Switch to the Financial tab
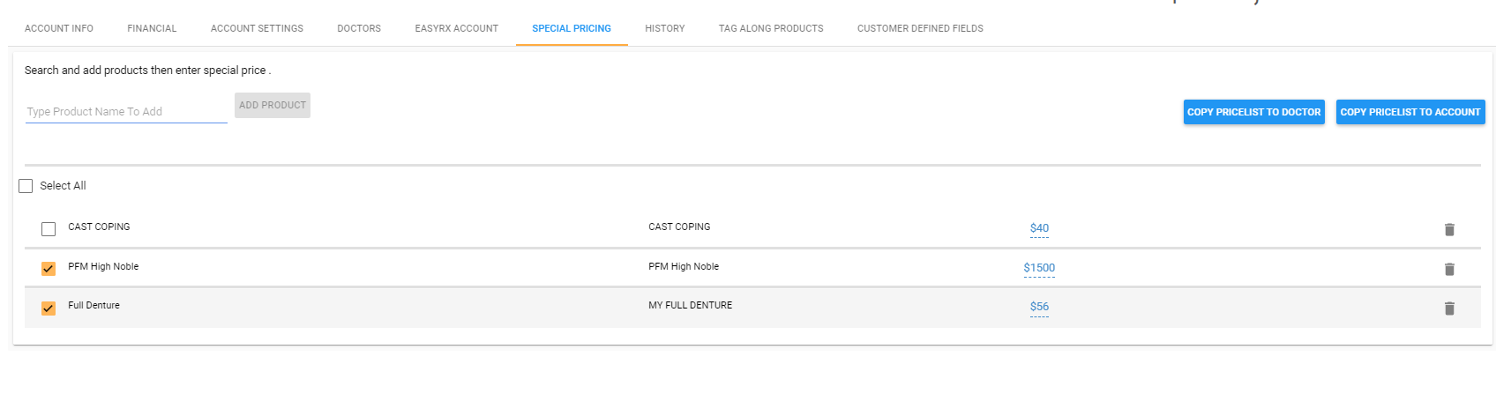 click(152, 28)
